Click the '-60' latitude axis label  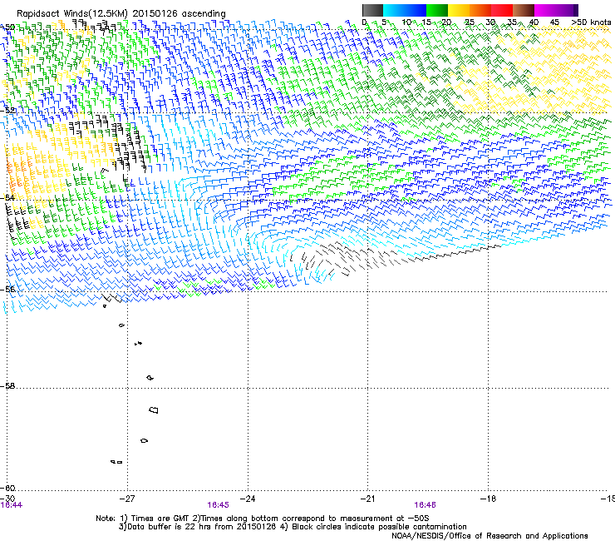pyautogui.click(x=7, y=488)
